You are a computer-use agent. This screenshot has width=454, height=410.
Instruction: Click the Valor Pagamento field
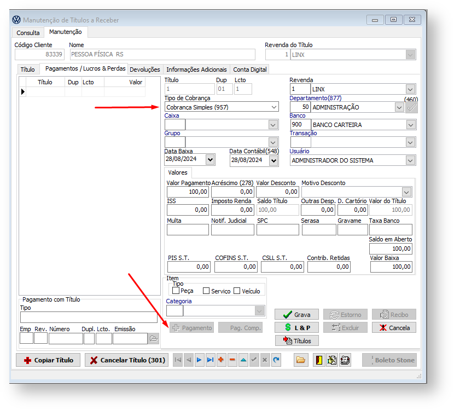(x=188, y=192)
